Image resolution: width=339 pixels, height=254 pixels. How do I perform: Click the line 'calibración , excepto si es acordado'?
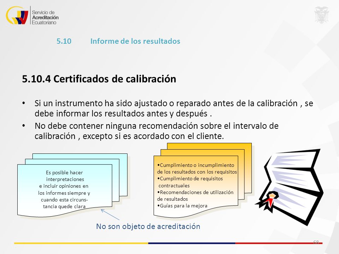click(x=129, y=136)
